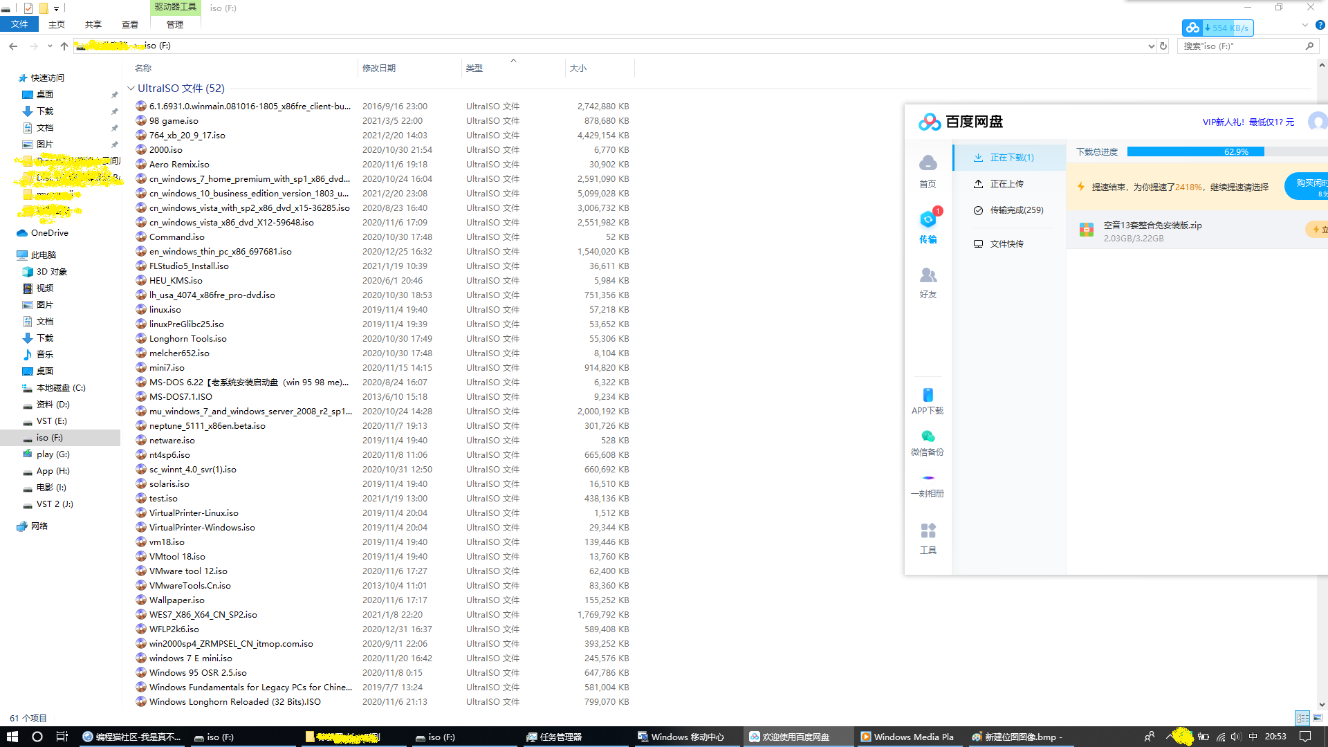1328x747 pixels.
Task: Click the overall download progress bar
Action: click(x=1227, y=151)
